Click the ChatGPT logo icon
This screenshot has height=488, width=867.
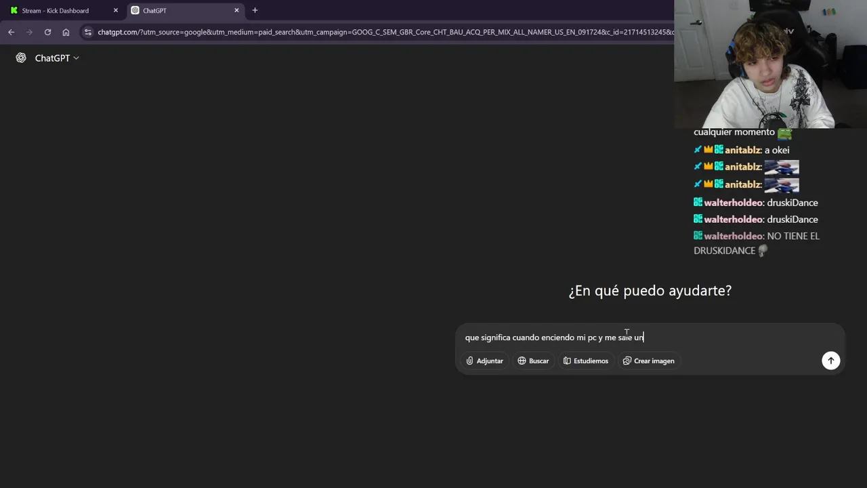pos(21,58)
